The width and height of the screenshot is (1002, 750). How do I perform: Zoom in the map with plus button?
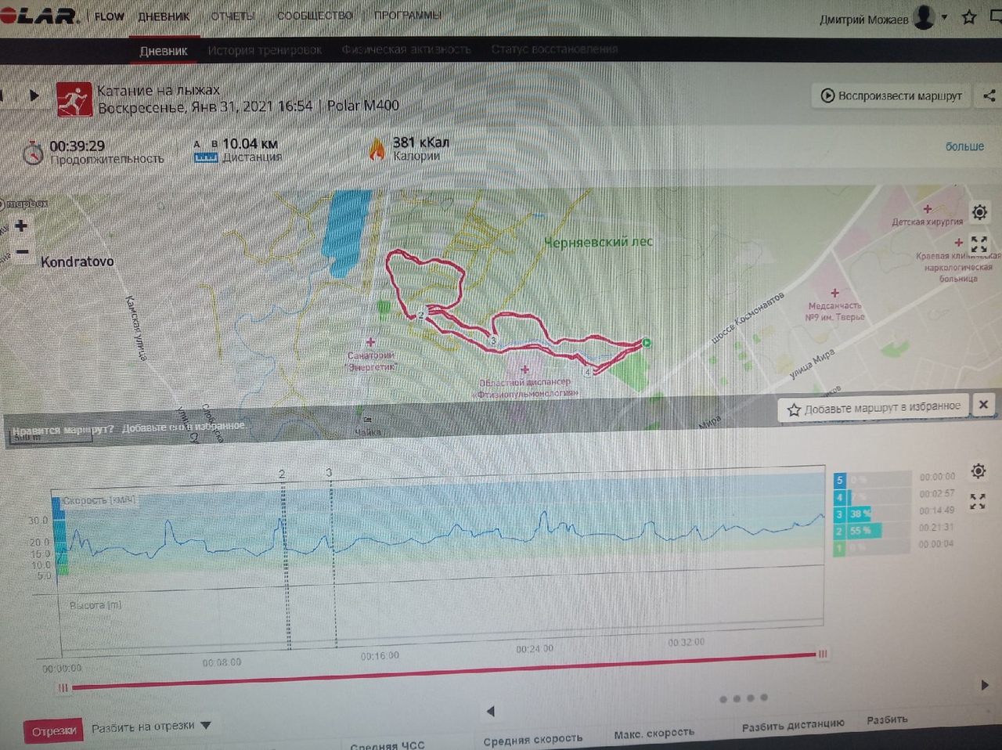pos(21,226)
